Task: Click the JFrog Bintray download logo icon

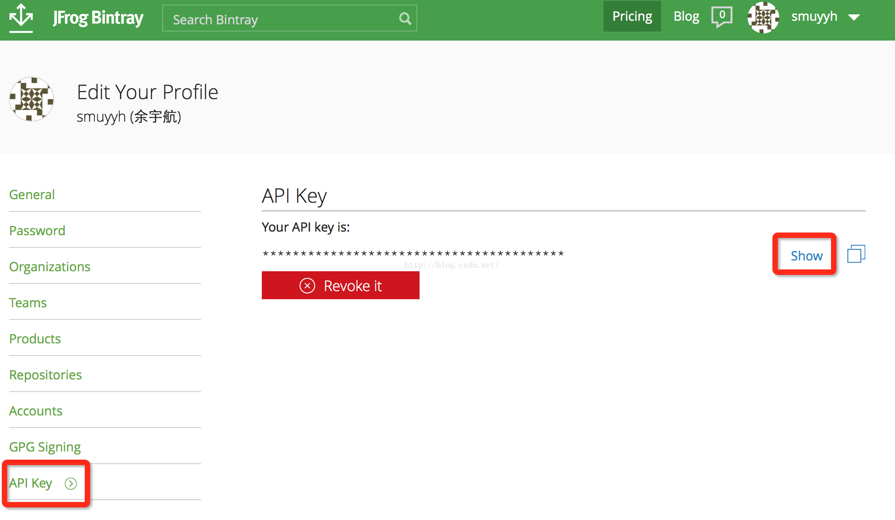Action: [21, 18]
